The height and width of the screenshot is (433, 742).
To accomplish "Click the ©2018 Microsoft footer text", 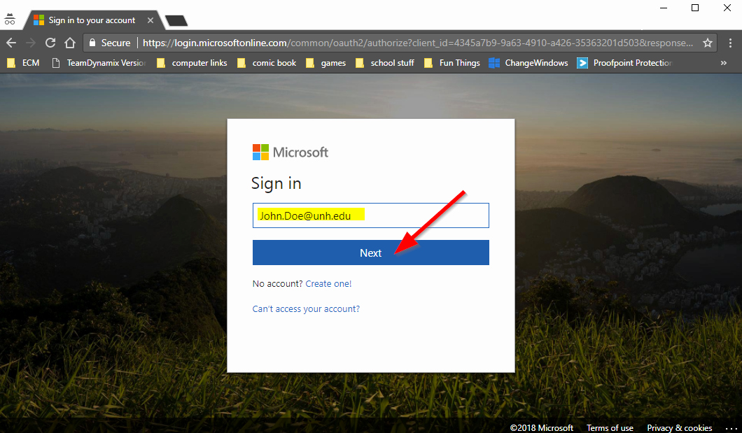I will (x=541, y=428).
